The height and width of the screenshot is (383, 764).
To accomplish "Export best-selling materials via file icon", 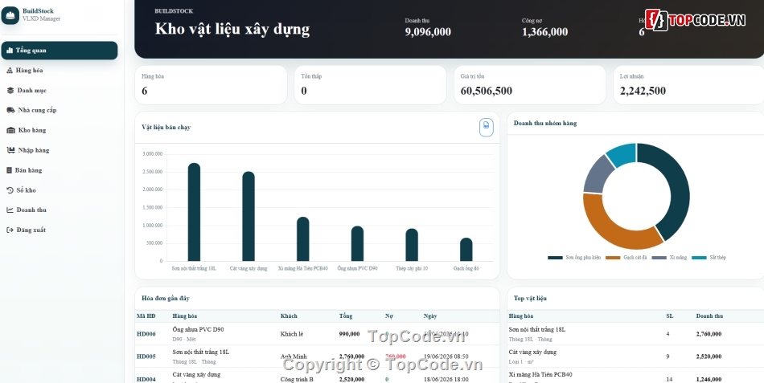I will (486, 127).
